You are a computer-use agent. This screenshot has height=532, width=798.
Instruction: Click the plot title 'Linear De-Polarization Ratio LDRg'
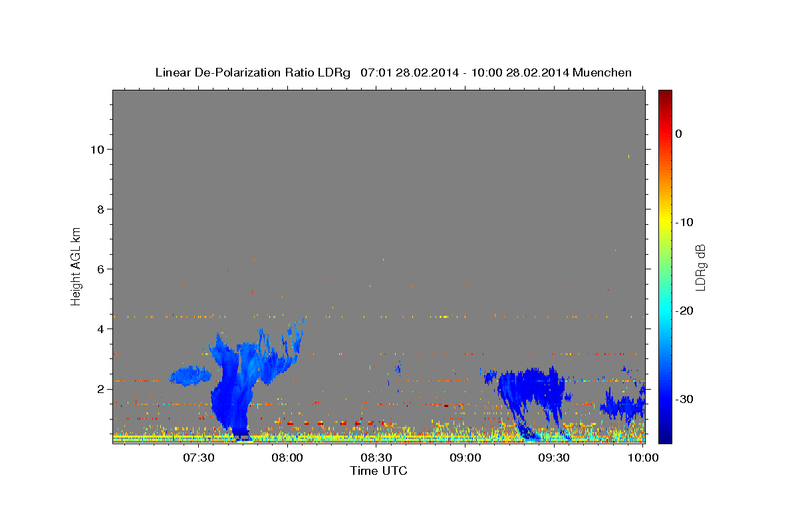(253, 72)
